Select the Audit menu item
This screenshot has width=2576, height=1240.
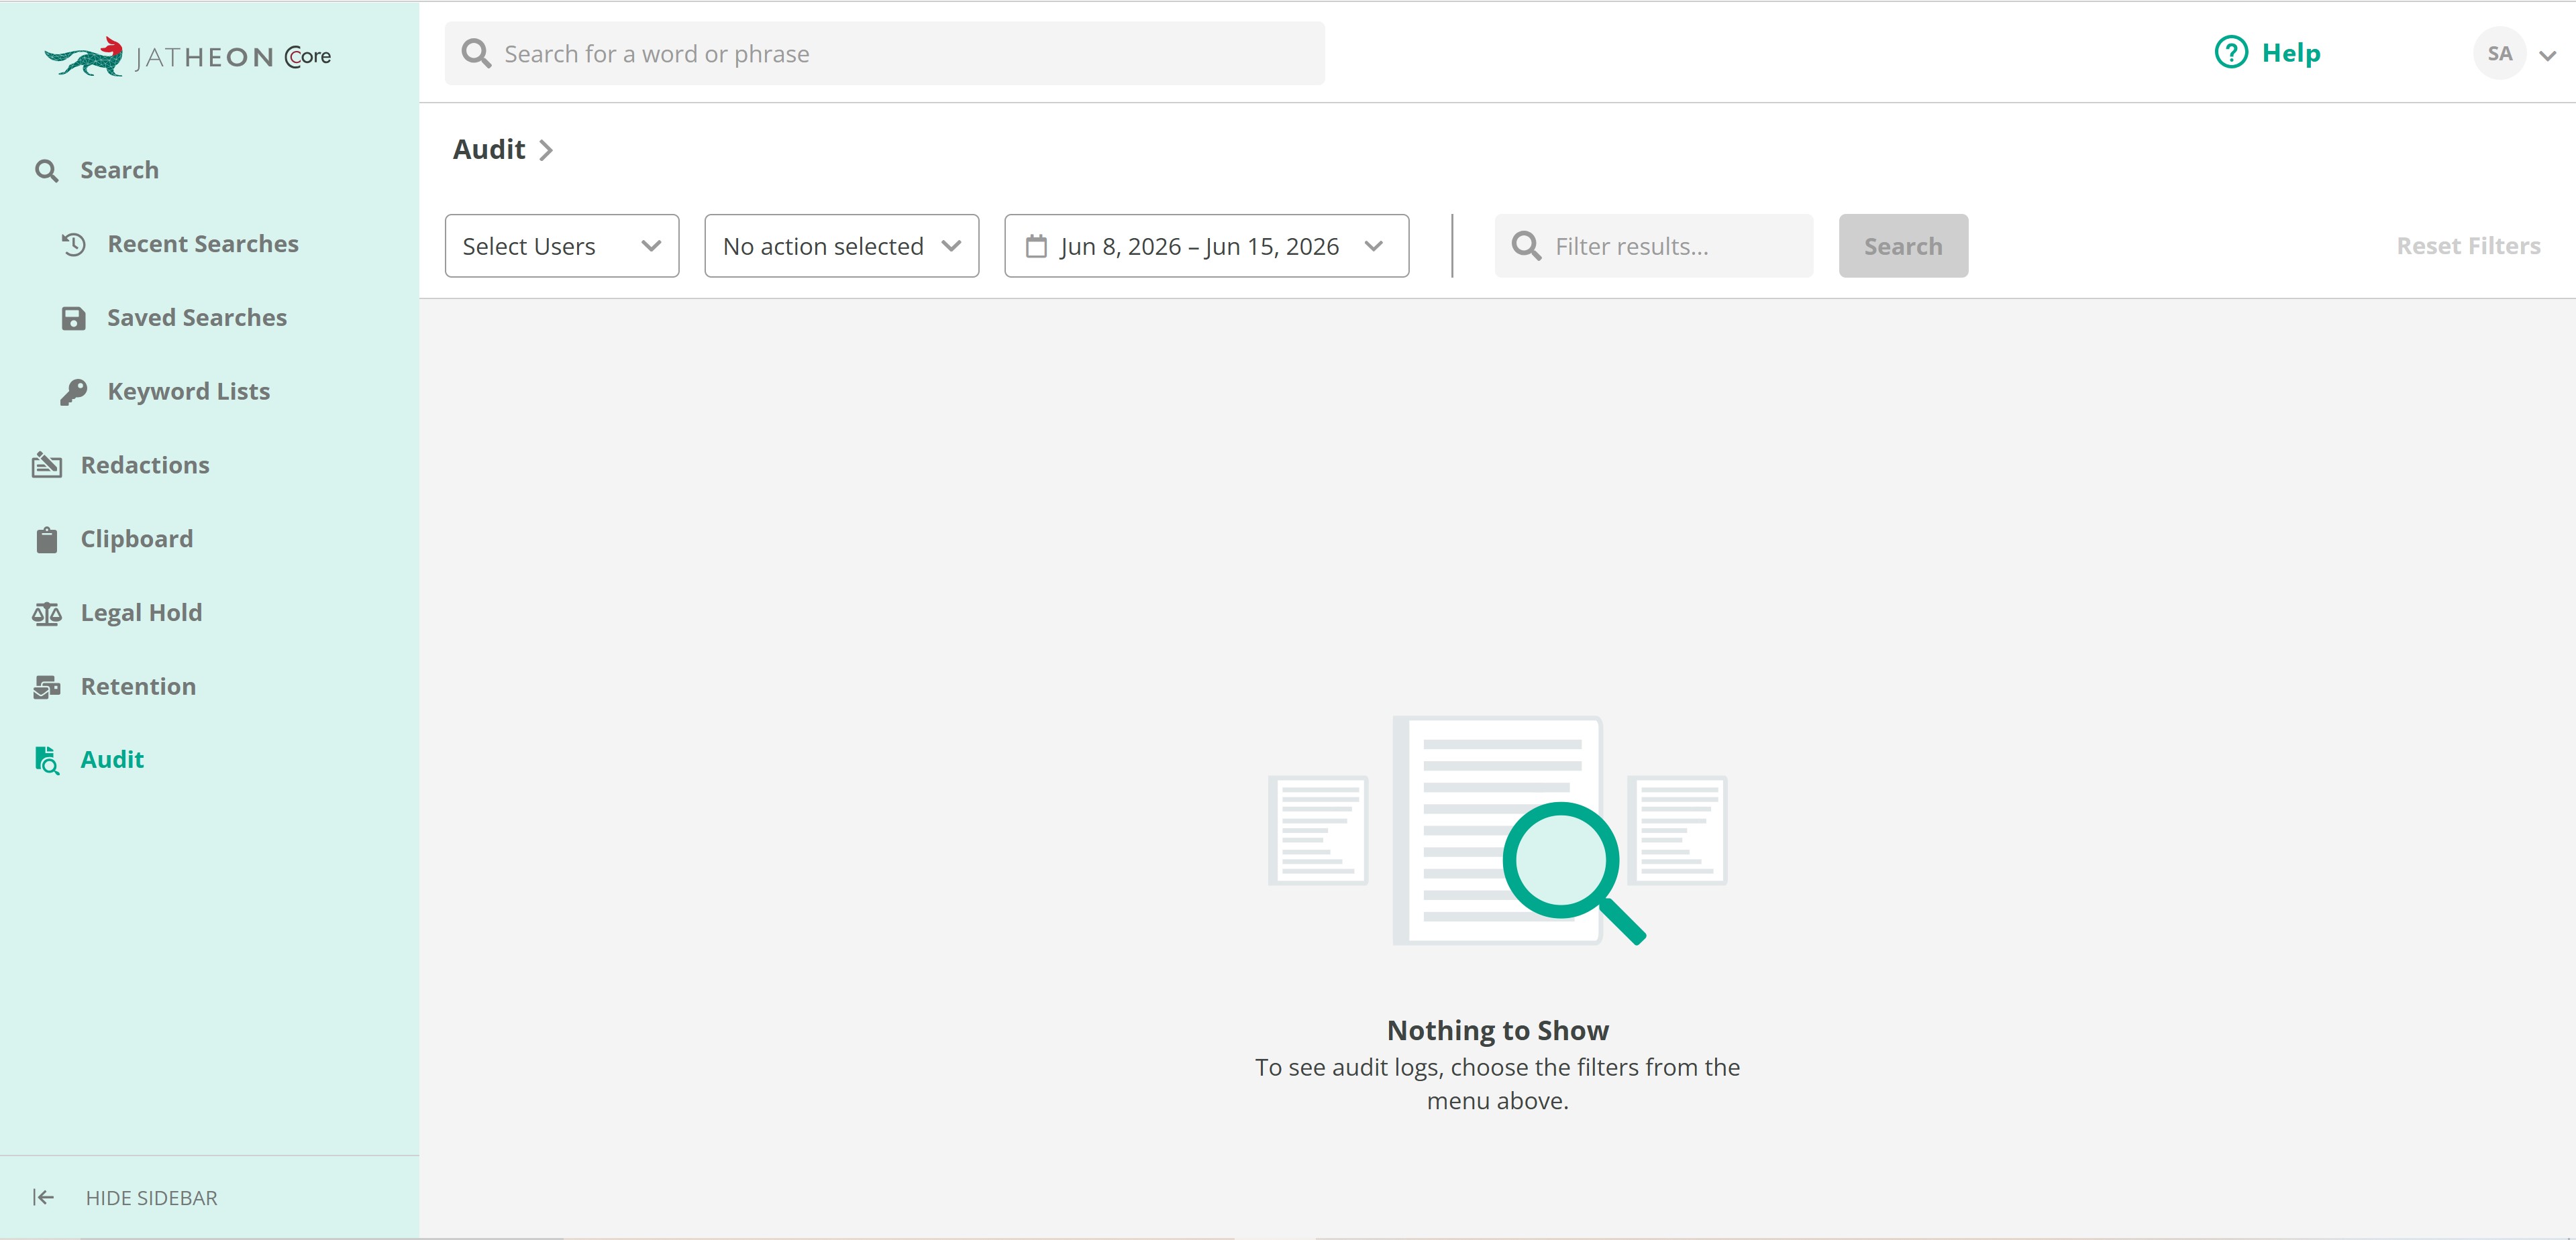coord(112,759)
